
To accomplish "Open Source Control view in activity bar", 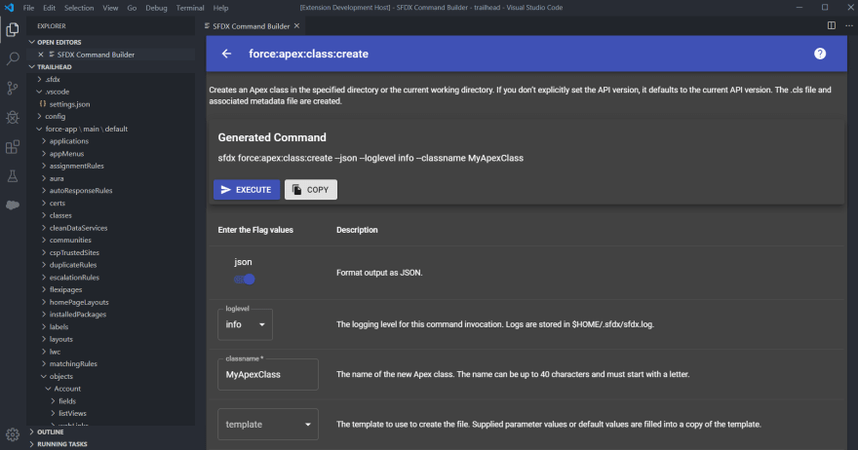I will pyautogui.click(x=13, y=88).
